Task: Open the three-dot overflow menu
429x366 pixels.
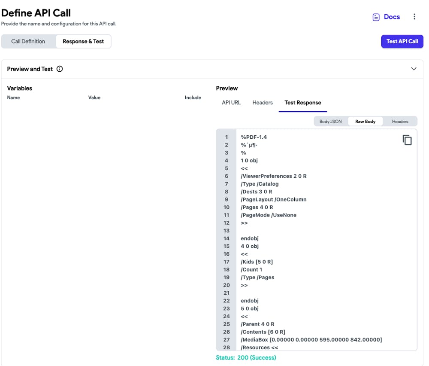Action: click(414, 16)
